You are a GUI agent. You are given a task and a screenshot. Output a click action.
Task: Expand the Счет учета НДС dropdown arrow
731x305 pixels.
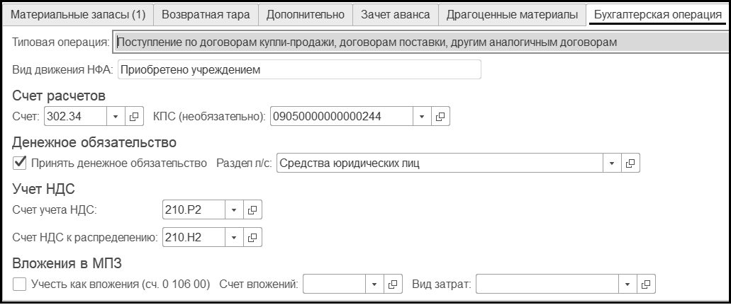coord(235,209)
